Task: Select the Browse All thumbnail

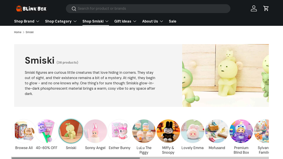Action: (23, 131)
